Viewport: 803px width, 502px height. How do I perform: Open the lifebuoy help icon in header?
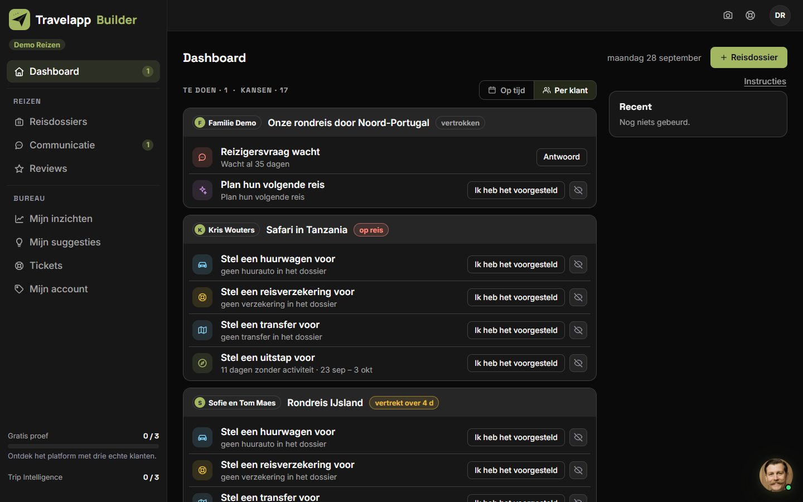[751, 16]
